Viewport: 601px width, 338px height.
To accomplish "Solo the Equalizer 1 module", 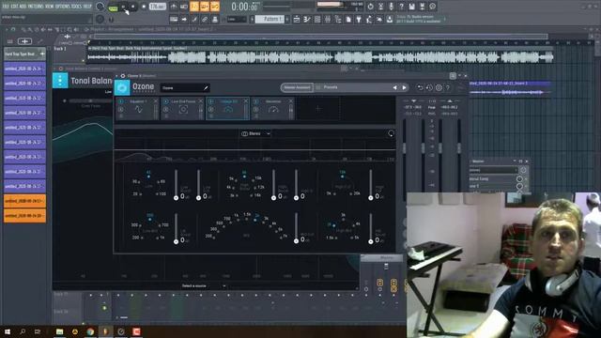I will coord(121,110).
